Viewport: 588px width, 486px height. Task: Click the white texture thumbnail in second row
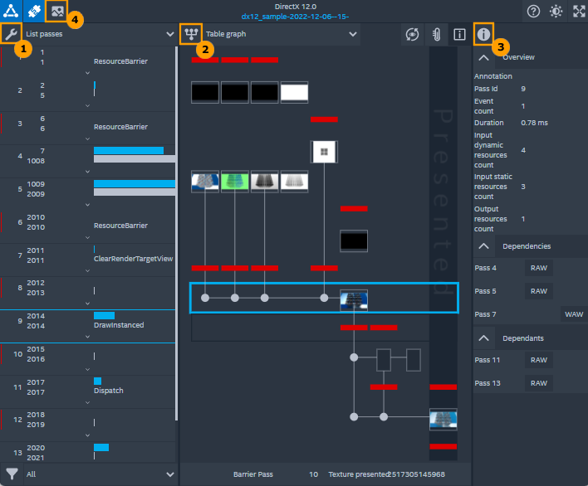(294, 92)
